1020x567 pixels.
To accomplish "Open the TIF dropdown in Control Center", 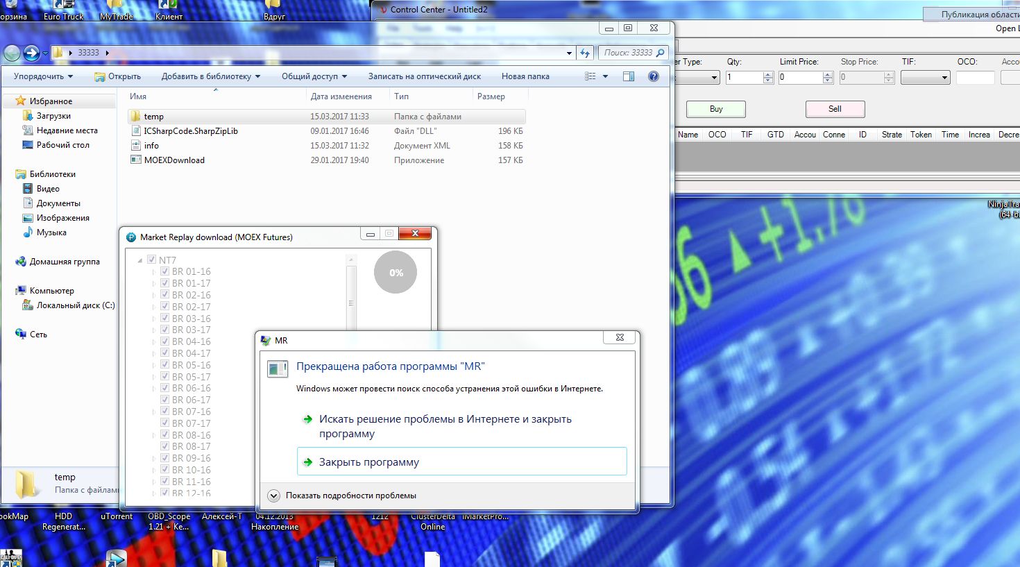I will coord(925,78).
